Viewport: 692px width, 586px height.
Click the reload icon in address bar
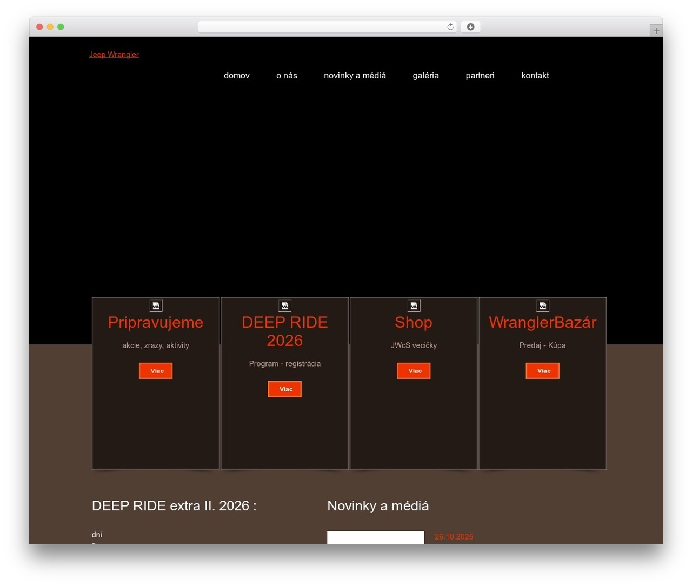point(450,27)
